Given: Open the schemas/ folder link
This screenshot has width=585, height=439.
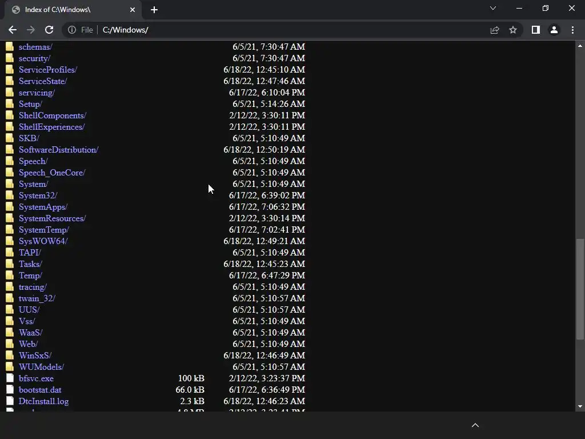Looking at the screenshot, I should coord(35,47).
